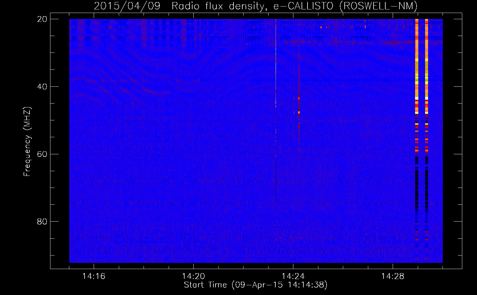This screenshot has height=295, width=477.
Task: Click the "Frequency (MHZ)" axis label
Action: 27,142
